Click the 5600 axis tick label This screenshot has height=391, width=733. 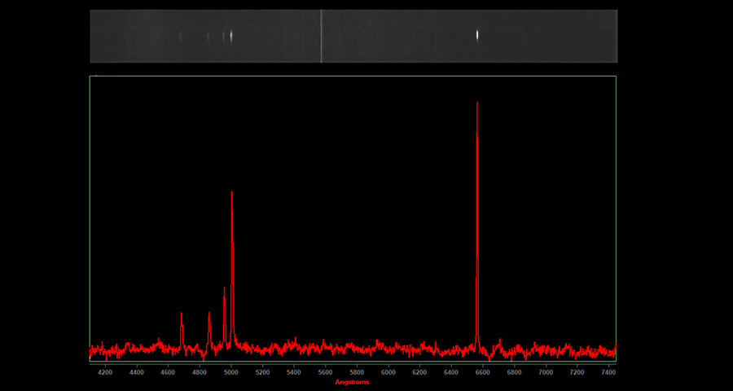point(326,372)
